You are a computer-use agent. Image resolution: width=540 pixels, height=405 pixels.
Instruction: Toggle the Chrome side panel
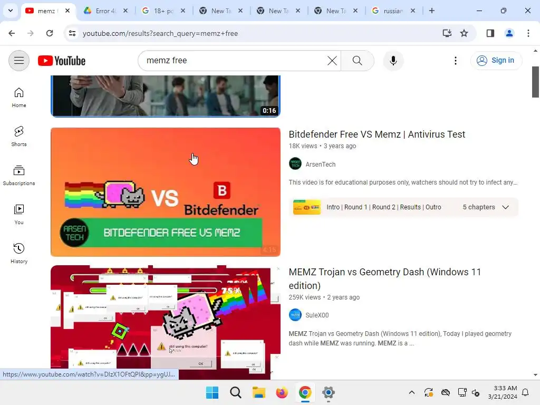point(490,33)
